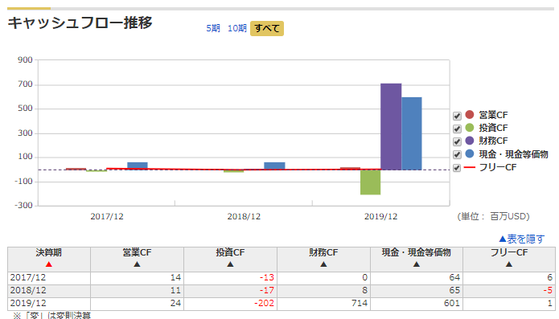This screenshot has width=559, height=319.
Task: Click the red 営業CF legend dot
Action: (470, 115)
